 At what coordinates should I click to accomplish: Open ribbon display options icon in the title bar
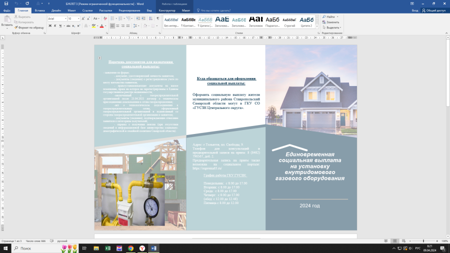pos(412,3)
